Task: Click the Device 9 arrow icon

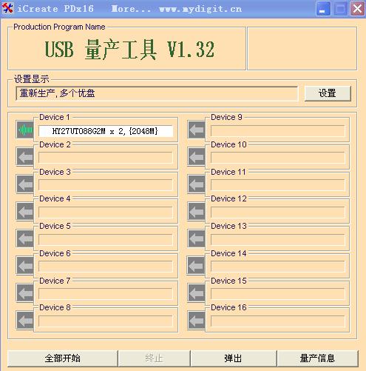Action: [197, 130]
